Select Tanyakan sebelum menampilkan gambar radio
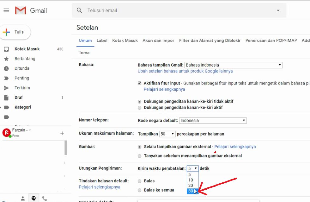Viewport: 310px width, 202px height. tap(140, 156)
